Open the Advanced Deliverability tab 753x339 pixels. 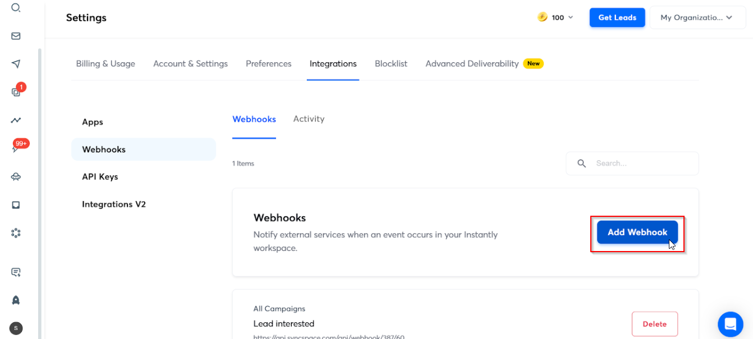(472, 64)
